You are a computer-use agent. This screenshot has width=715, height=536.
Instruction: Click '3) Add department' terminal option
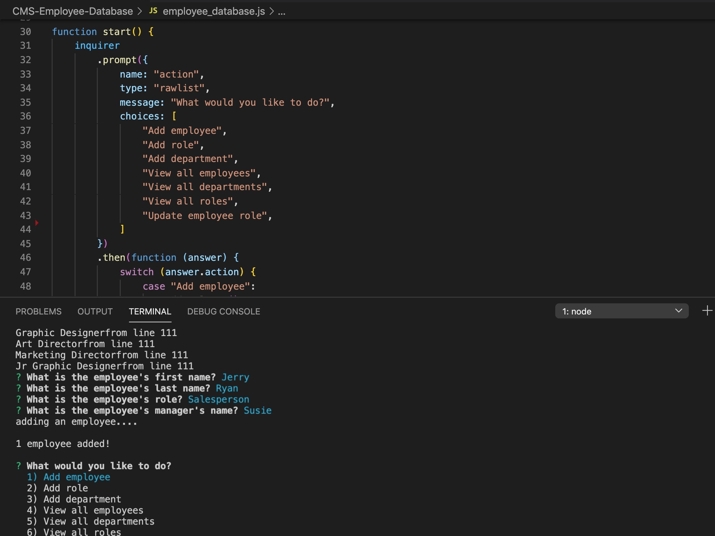pos(74,499)
